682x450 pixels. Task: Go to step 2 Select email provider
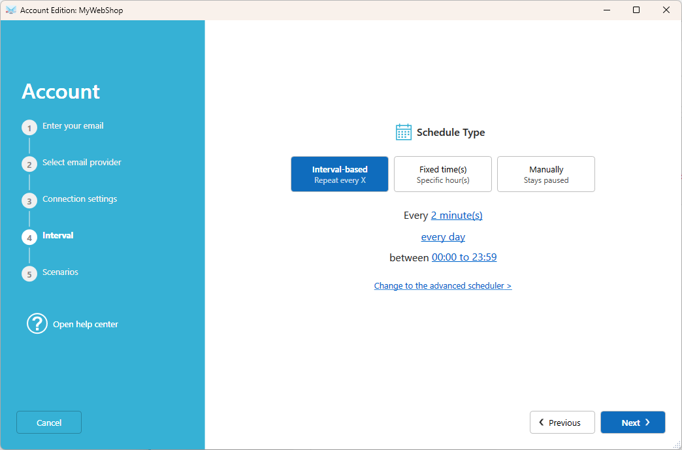(71, 163)
